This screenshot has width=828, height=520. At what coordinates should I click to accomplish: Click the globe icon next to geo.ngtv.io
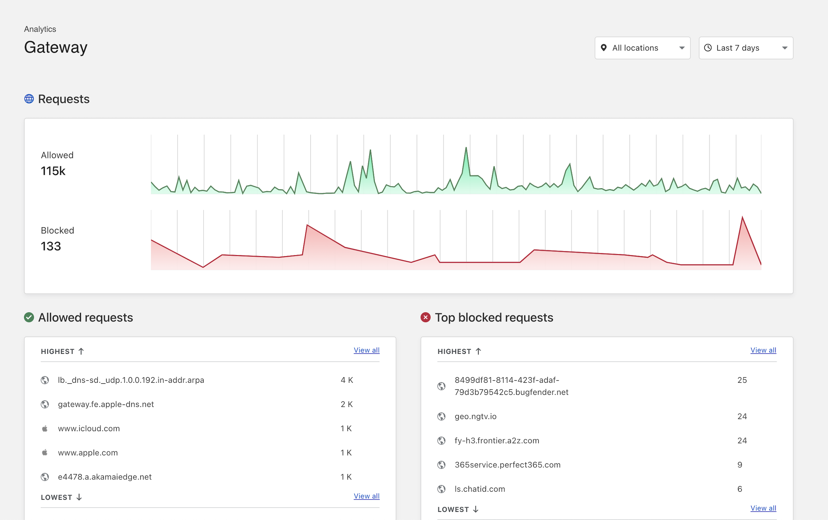click(x=442, y=416)
